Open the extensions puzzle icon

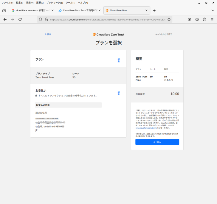click(204, 19)
